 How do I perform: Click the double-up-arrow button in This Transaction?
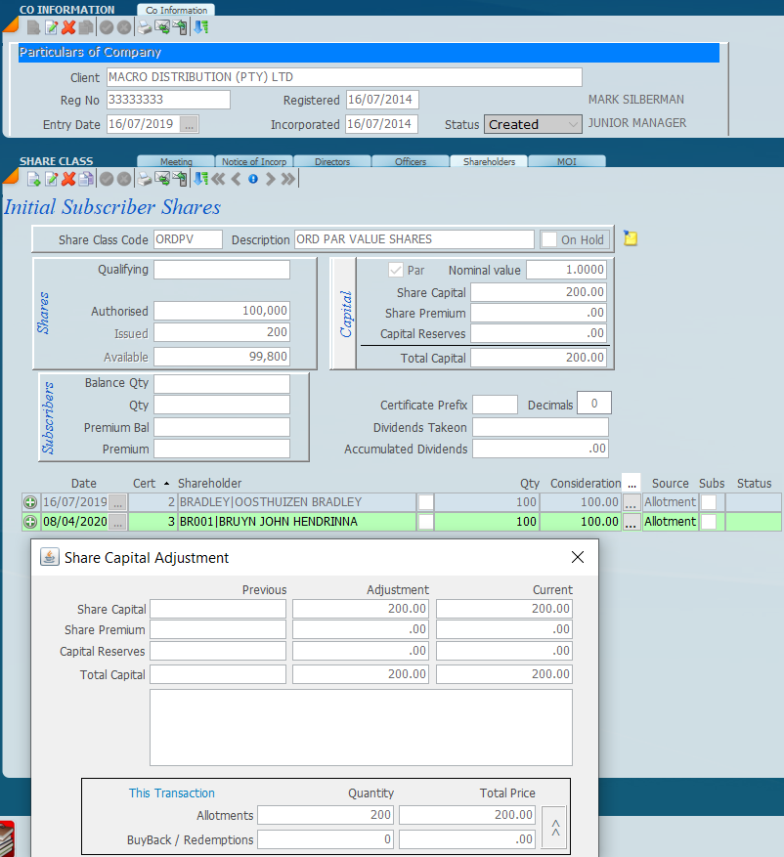(x=553, y=828)
